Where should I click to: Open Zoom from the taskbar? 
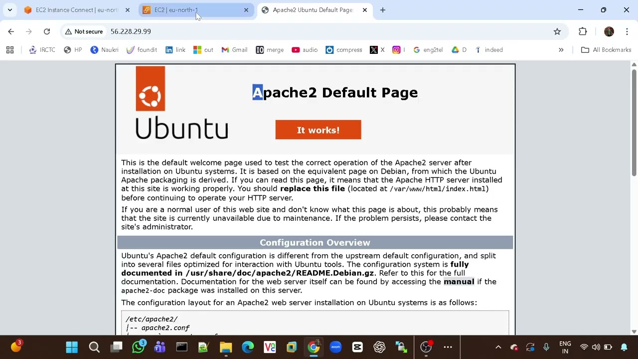pos(335,347)
